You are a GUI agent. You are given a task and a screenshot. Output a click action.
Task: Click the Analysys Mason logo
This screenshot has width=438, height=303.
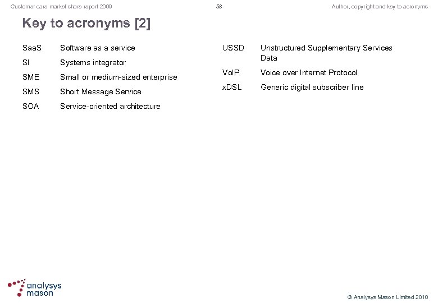click(35, 288)
